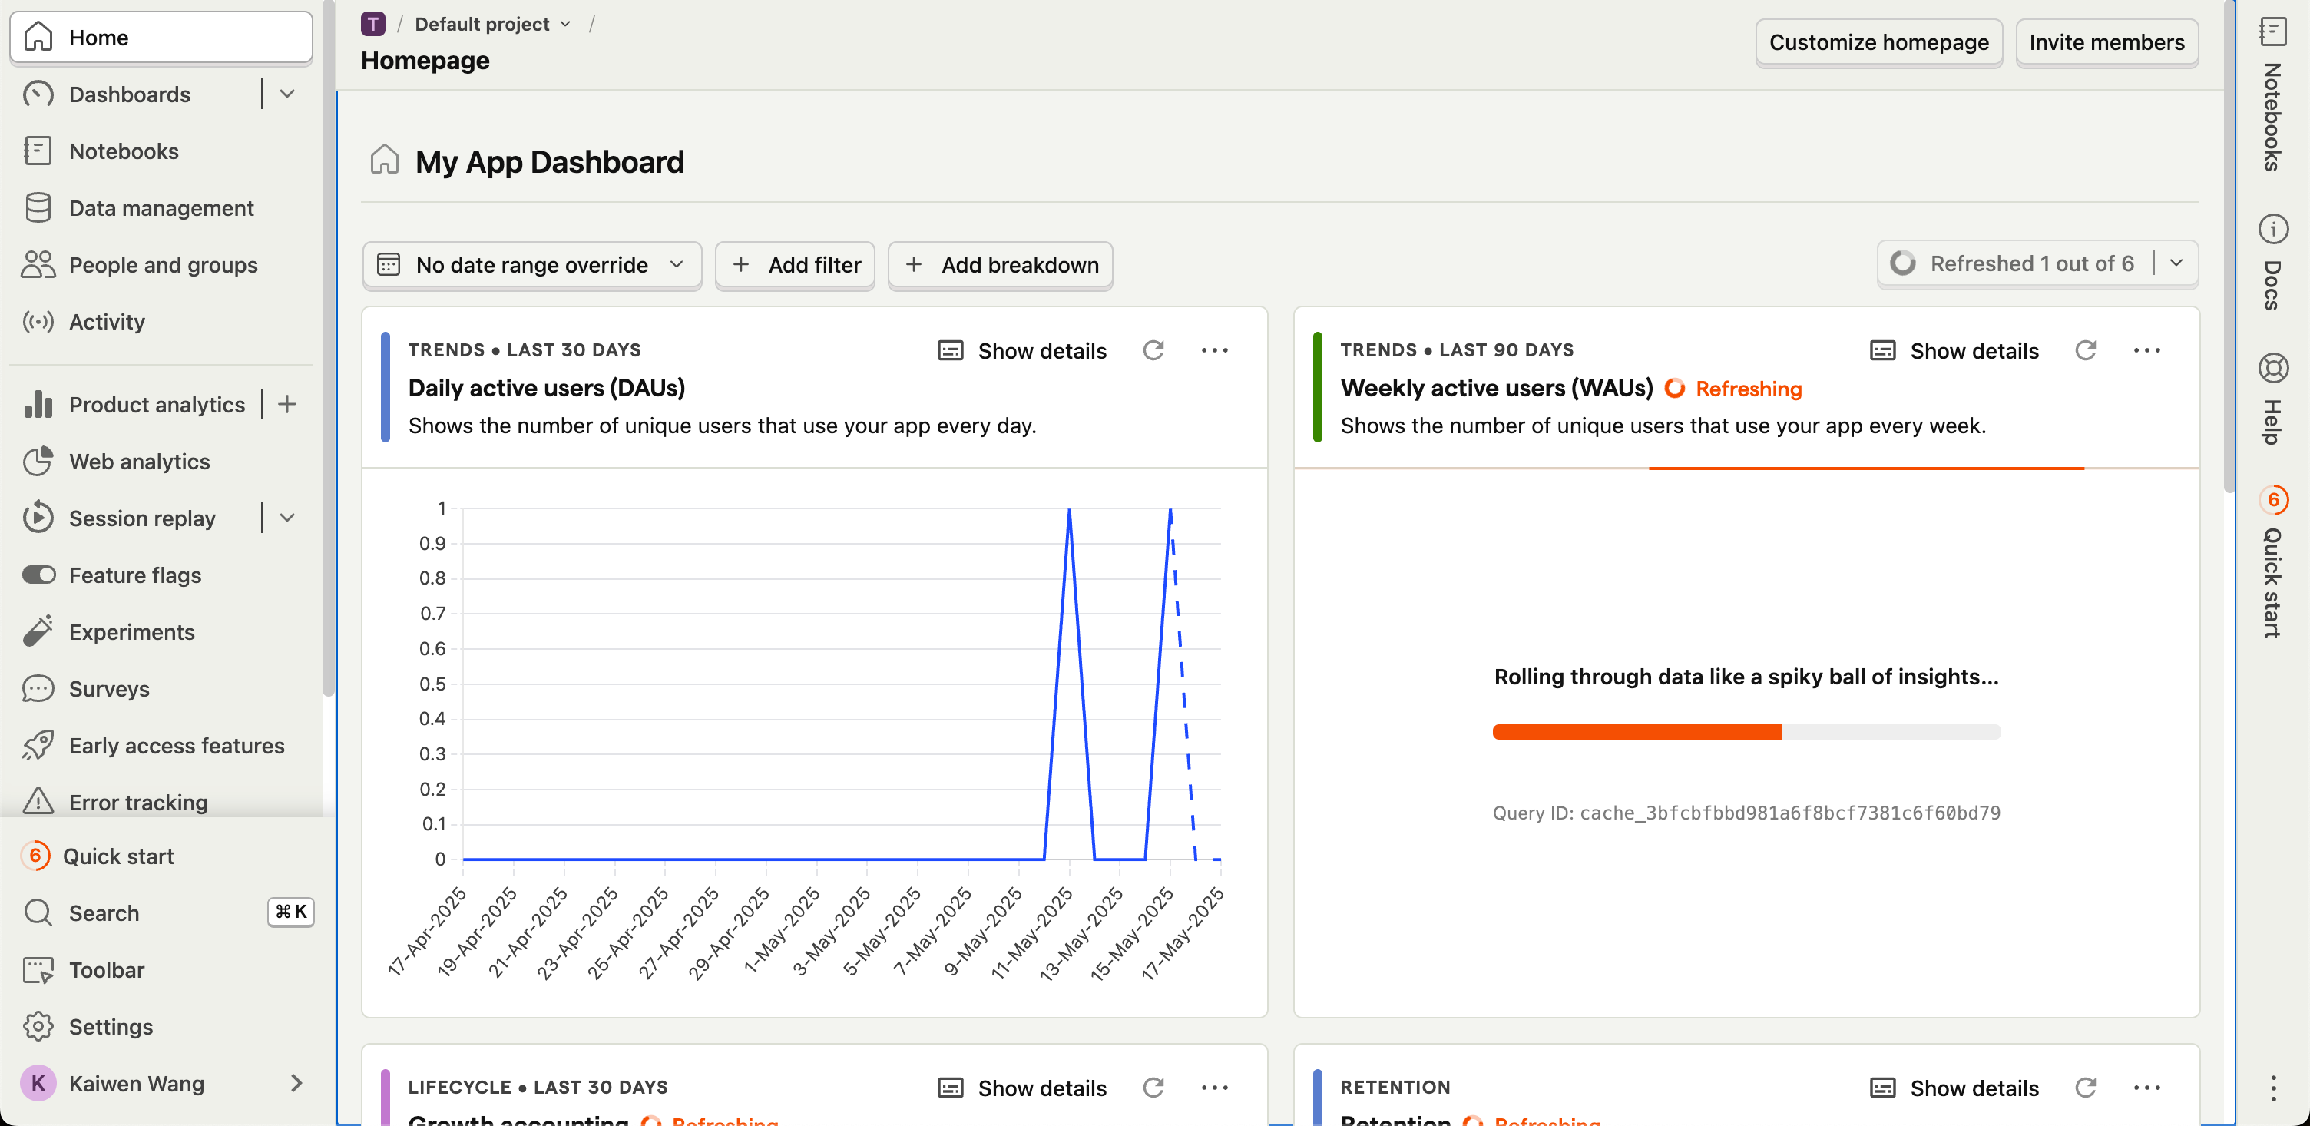
Task: Open the Default project breadcrumb dropdown
Action: coord(491,25)
